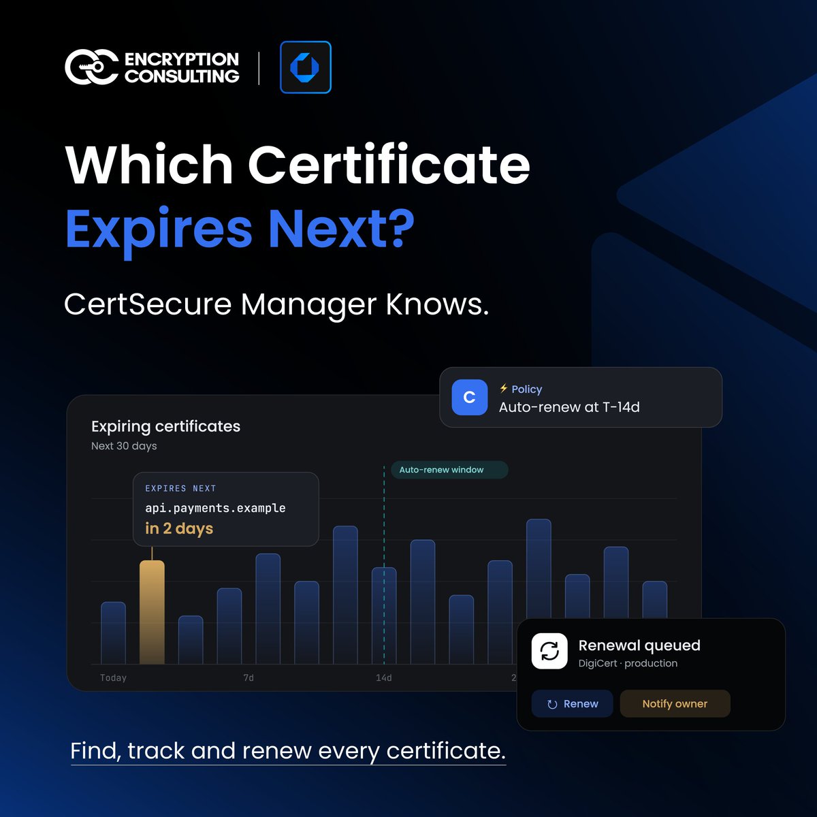Click the dashed auto-renew timeline marker line
This screenshot has width=817, height=817.
point(384,565)
